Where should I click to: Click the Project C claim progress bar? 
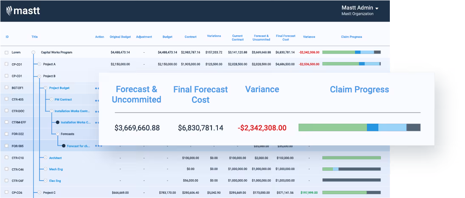coord(352,192)
